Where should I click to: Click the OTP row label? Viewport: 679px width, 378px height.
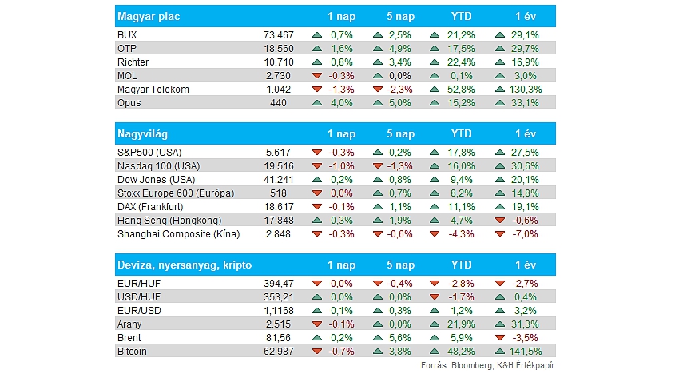[x=127, y=49]
